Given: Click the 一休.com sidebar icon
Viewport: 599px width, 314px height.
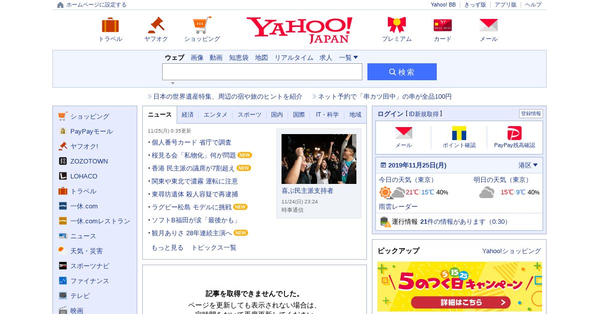Looking at the screenshot, I should click(x=62, y=206).
